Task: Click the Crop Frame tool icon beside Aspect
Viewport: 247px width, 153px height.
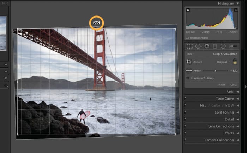Action: 189,62
